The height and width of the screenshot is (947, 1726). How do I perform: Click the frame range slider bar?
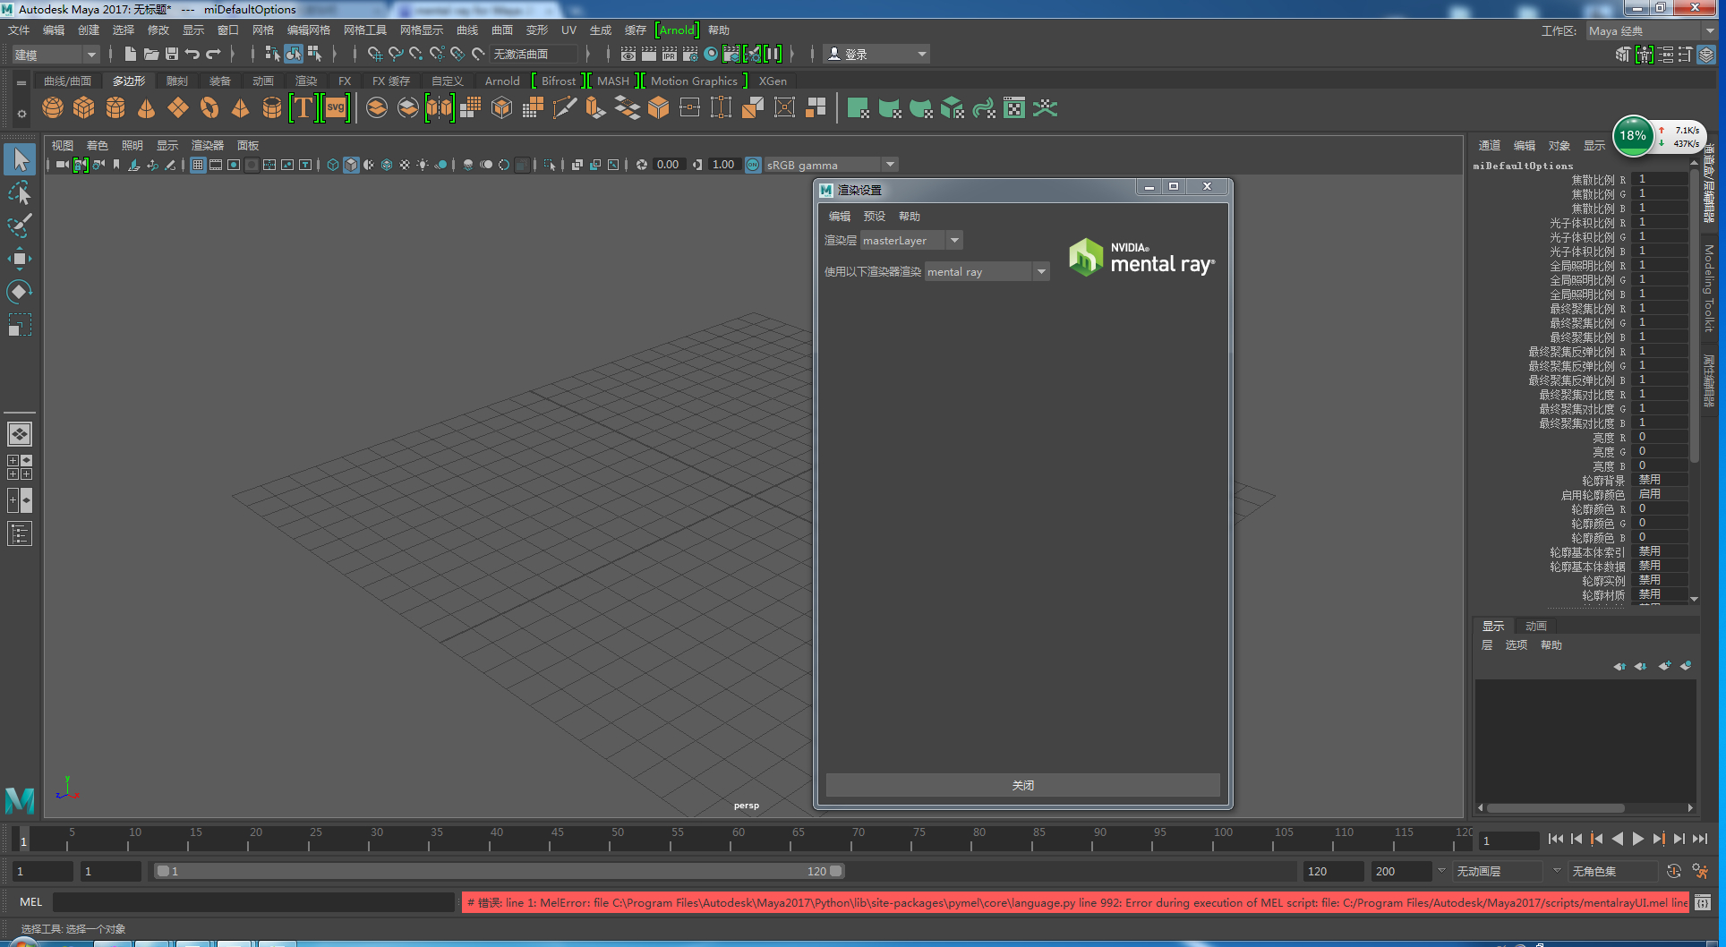coord(499,871)
